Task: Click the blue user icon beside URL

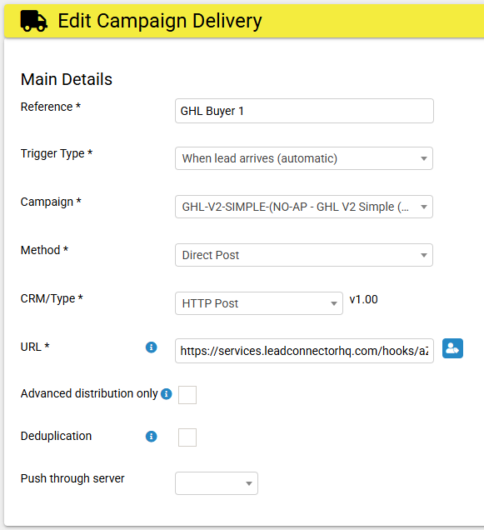Action: pyautogui.click(x=452, y=348)
